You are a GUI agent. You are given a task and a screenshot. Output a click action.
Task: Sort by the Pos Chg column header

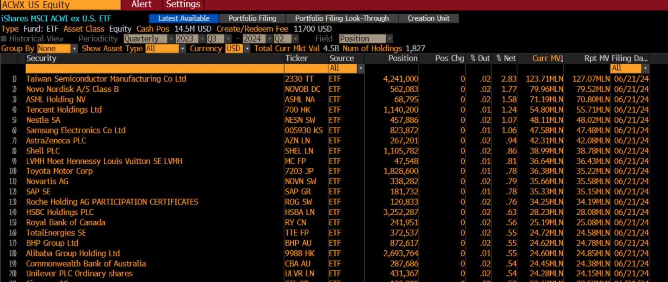(450, 58)
